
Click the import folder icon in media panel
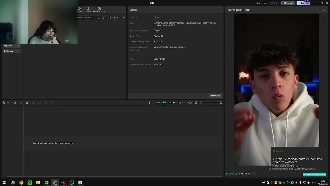(104, 18)
